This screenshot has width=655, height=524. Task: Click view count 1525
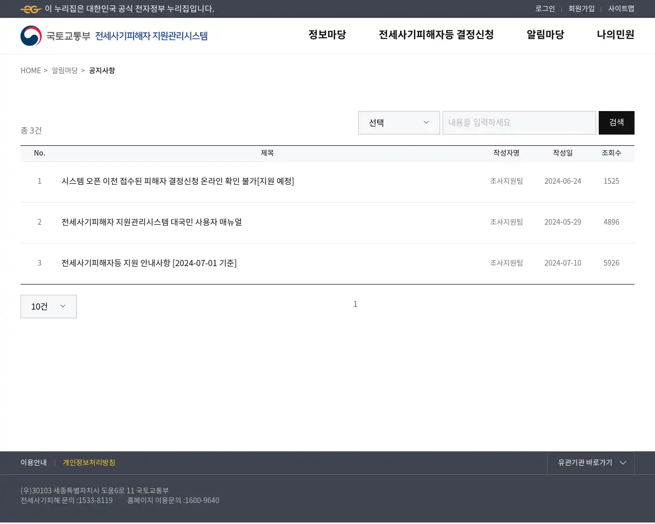(x=612, y=181)
